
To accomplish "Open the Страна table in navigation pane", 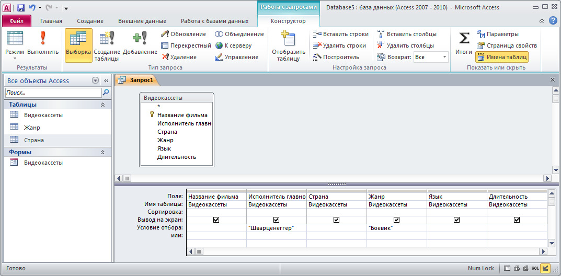I will point(58,140).
